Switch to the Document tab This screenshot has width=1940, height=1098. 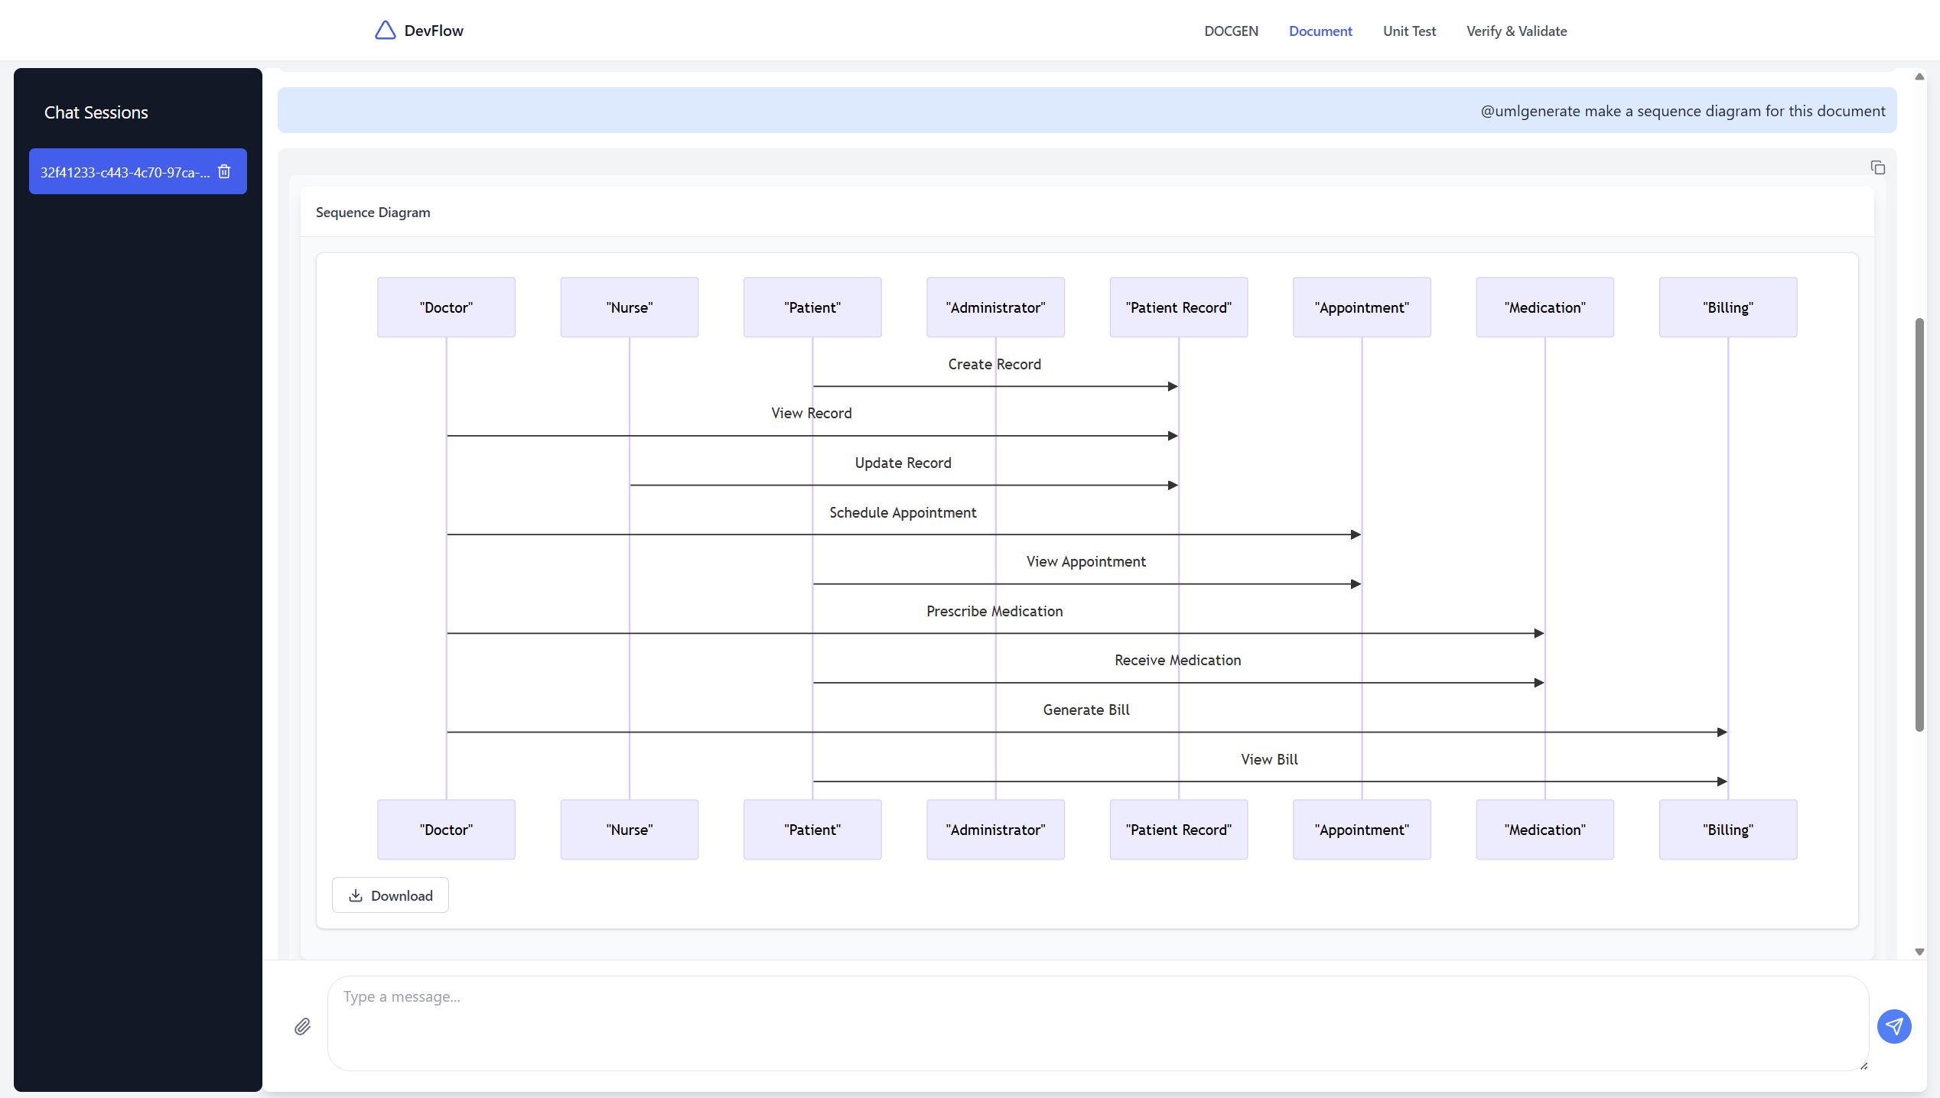(1320, 31)
